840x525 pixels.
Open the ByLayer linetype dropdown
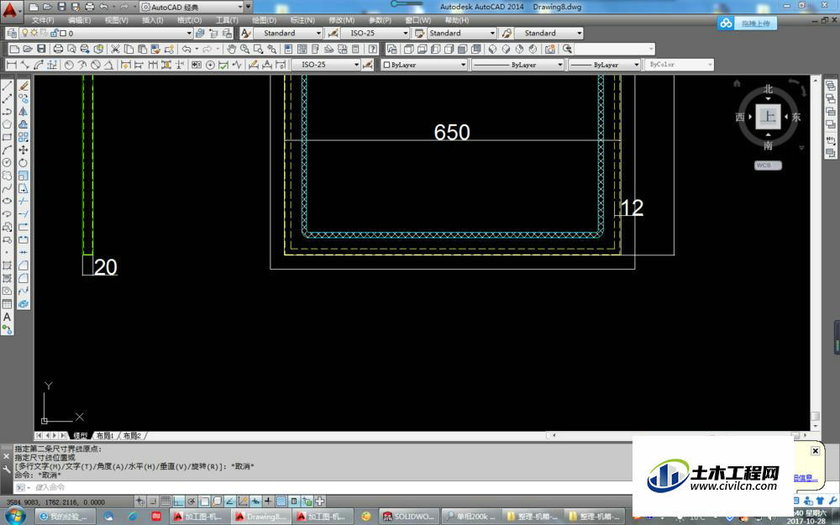[x=517, y=65]
